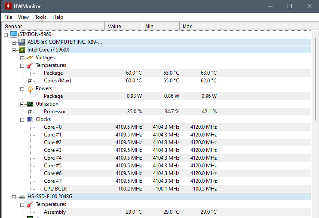This screenshot has width=319, height=218.
Task: Select the ASUSTeK COMPUTER INC. X99 row
Action: [x=169, y=42]
